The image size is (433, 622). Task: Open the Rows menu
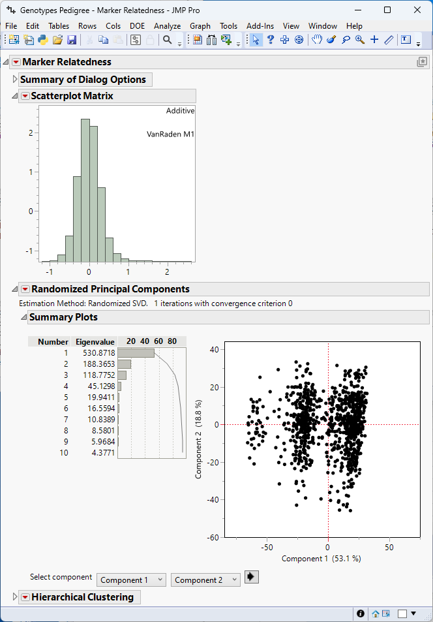point(87,26)
